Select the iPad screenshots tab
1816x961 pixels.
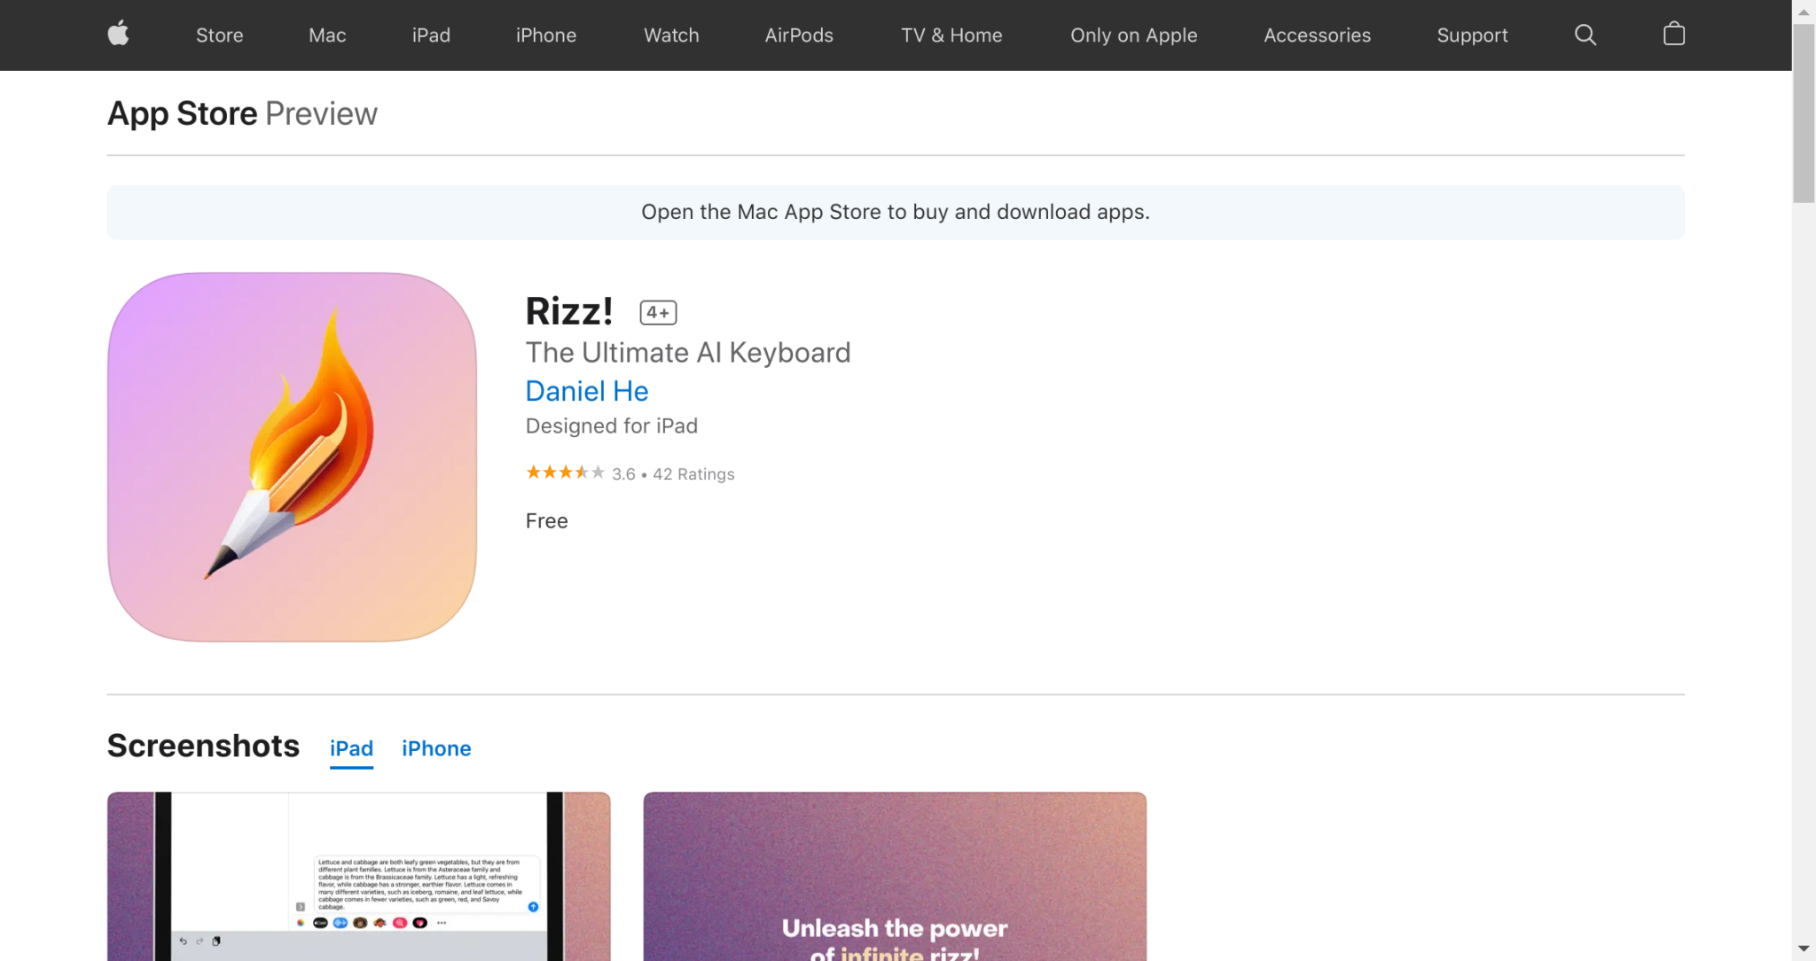350,748
